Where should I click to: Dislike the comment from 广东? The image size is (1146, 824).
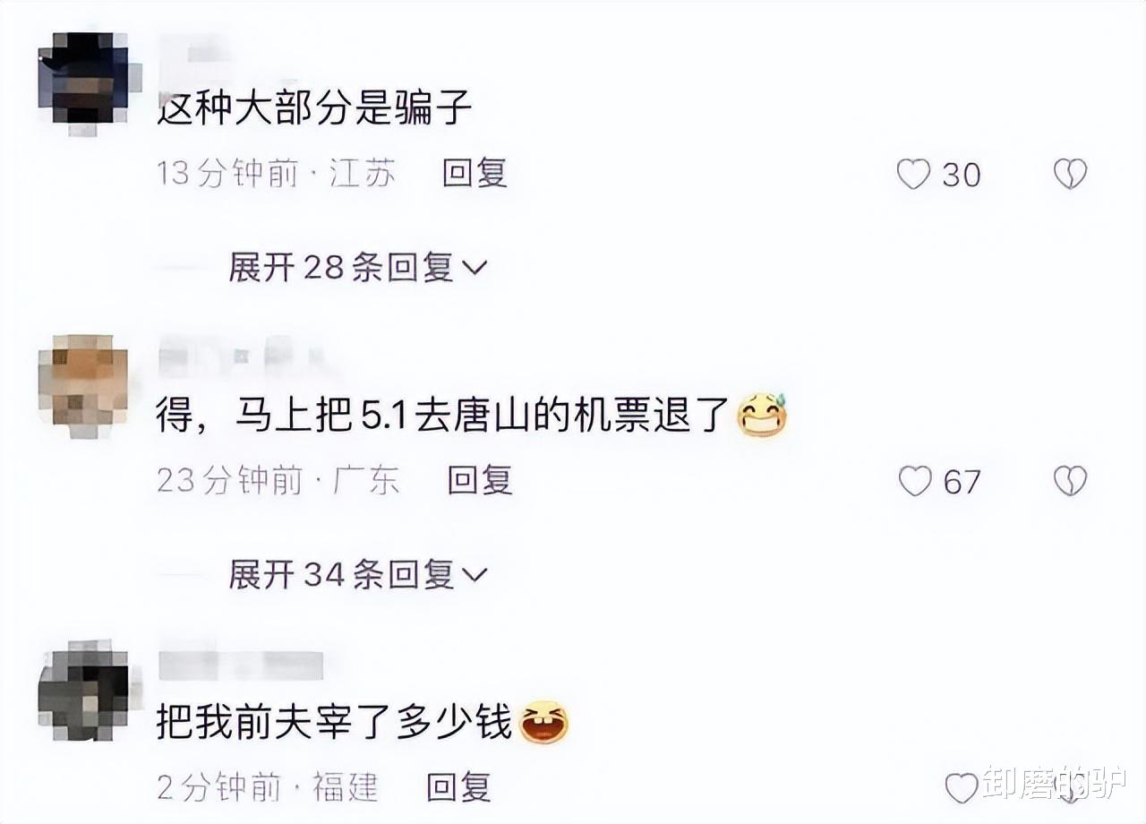click(x=1070, y=482)
